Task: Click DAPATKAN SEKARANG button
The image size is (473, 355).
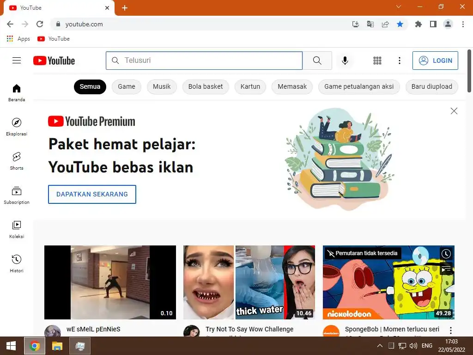Action: click(92, 194)
